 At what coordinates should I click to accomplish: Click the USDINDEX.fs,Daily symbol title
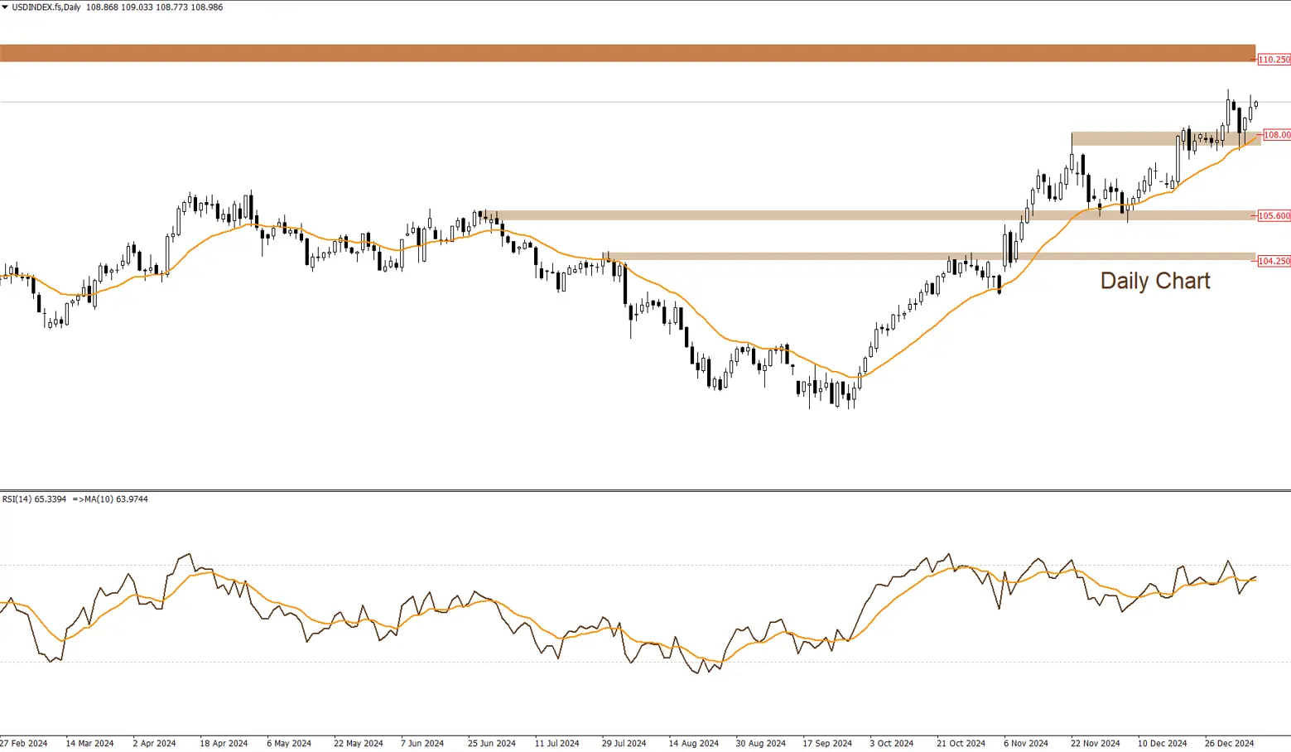46,7
